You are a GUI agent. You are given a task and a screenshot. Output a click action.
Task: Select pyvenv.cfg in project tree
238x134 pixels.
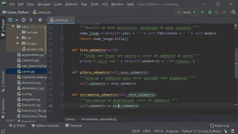coord(32,49)
